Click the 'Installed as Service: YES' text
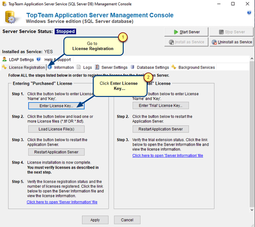 tap(27, 52)
